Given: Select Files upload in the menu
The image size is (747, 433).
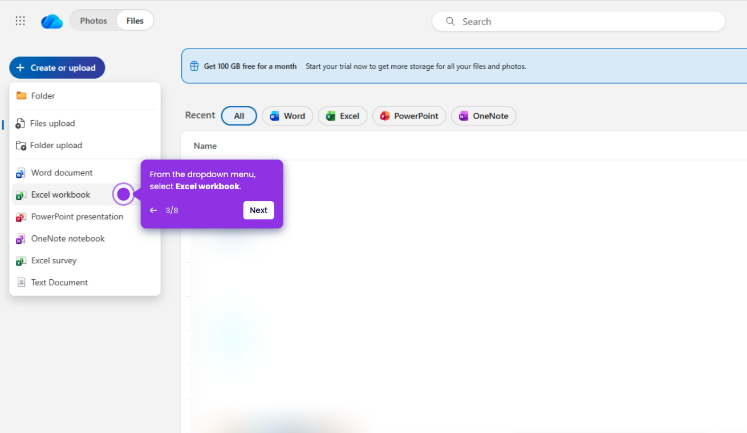Looking at the screenshot, I should (x=85, y=124).
